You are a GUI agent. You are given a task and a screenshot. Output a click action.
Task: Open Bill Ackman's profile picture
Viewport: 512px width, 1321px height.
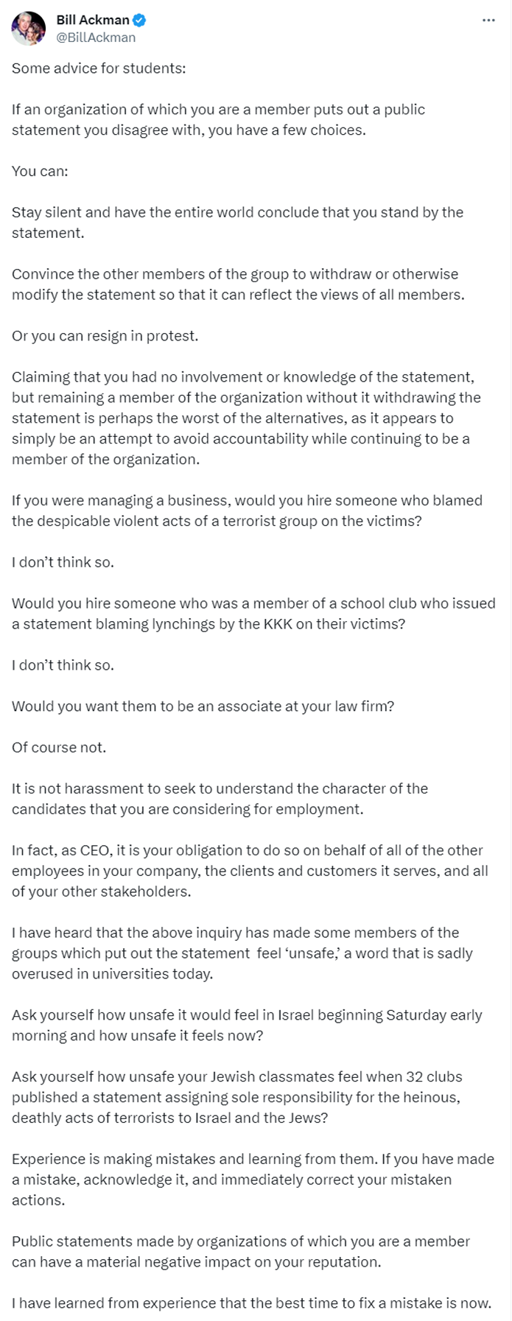(28, 29)
